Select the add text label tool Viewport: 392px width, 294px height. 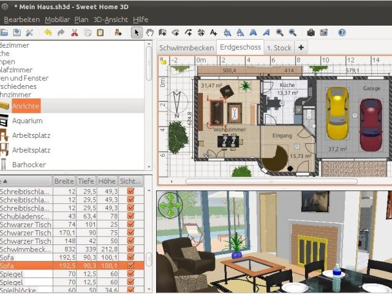[214, 32]
